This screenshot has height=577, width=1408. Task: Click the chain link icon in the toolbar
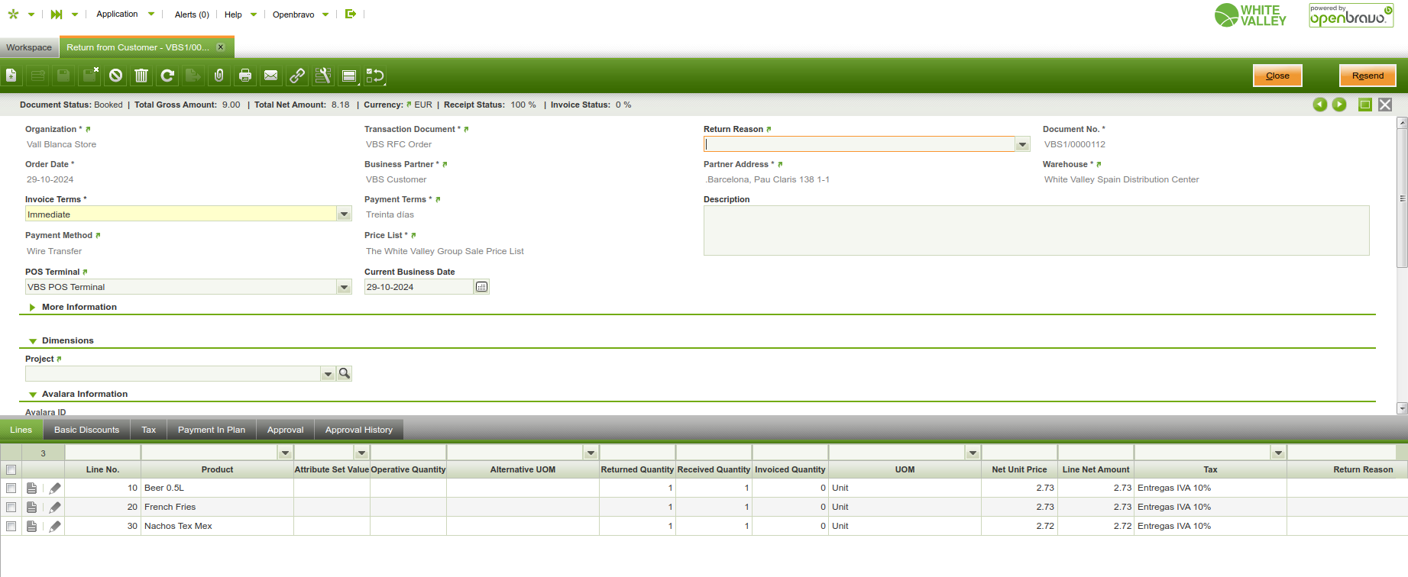pyautogui.click(x=297, y=76)
